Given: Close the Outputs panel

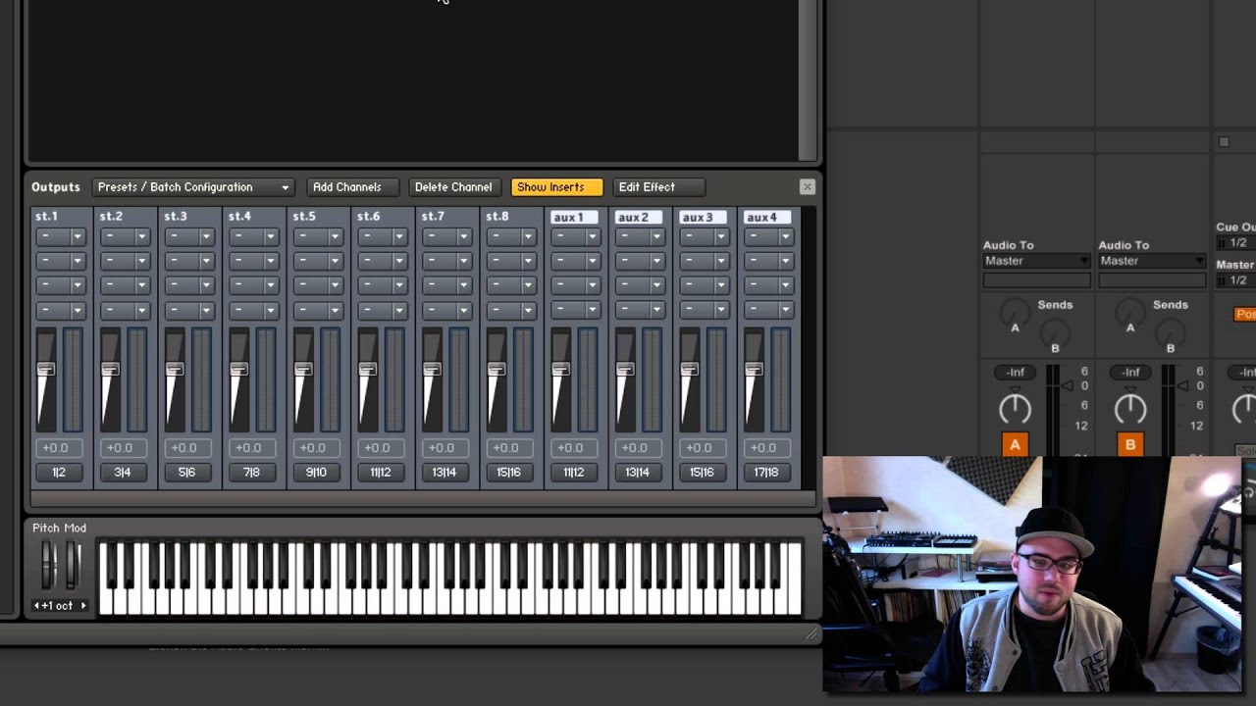Looking at the screenshot, I should point(807,186).
